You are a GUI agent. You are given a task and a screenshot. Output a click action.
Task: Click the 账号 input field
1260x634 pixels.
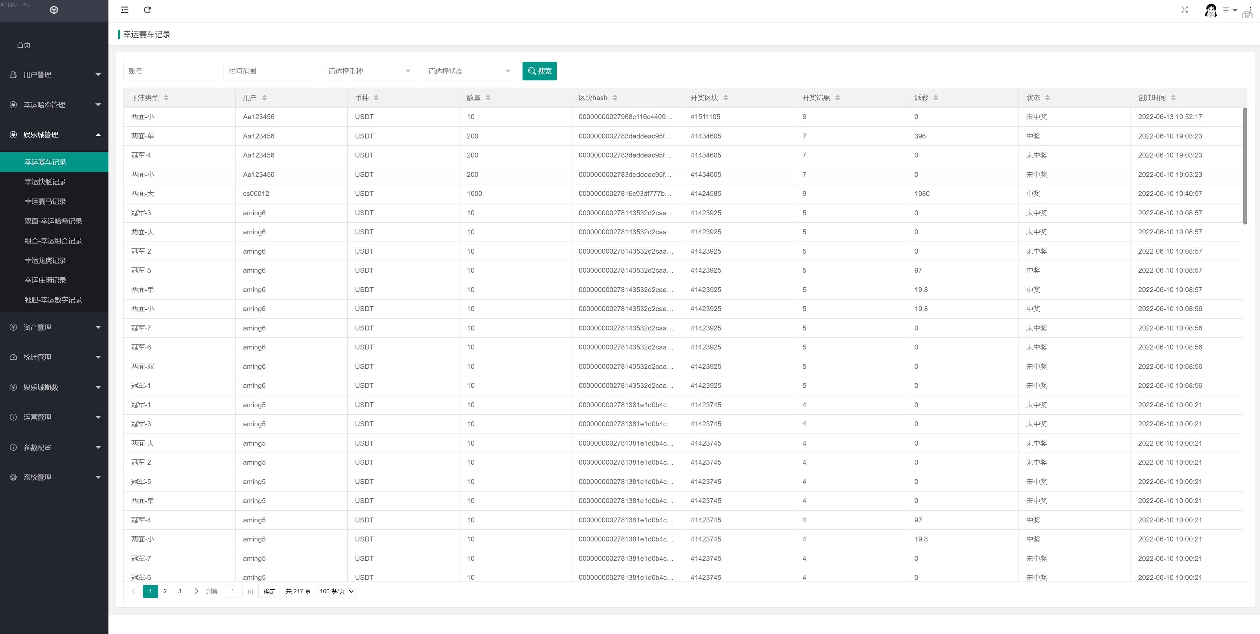169,71
